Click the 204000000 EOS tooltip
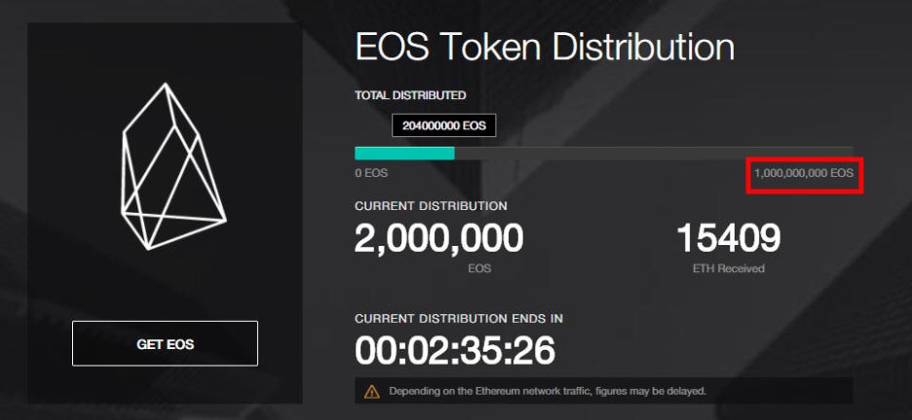912x420 pixels. [x=443, y=125]
